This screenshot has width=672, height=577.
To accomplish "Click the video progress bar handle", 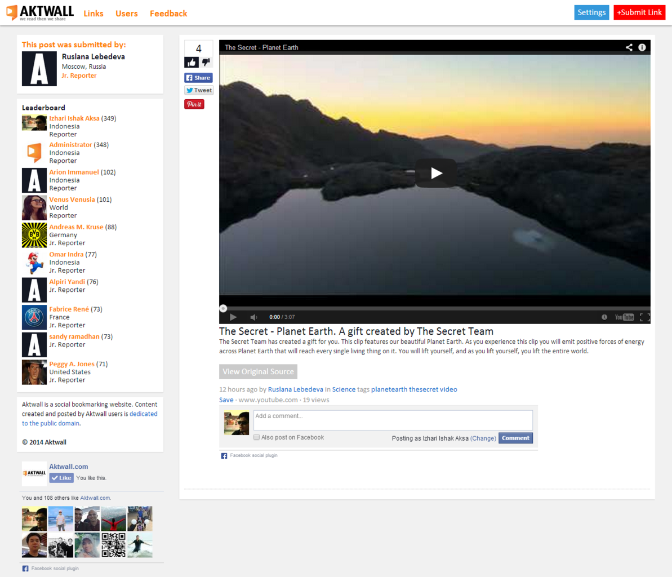I will coord(223,308).
